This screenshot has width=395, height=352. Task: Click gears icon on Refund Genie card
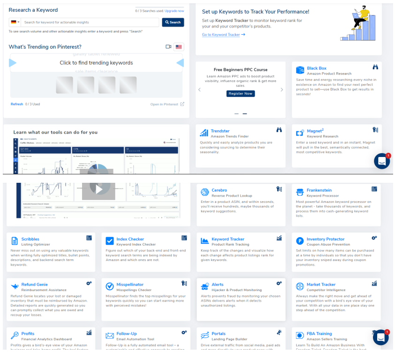point(89,283)
